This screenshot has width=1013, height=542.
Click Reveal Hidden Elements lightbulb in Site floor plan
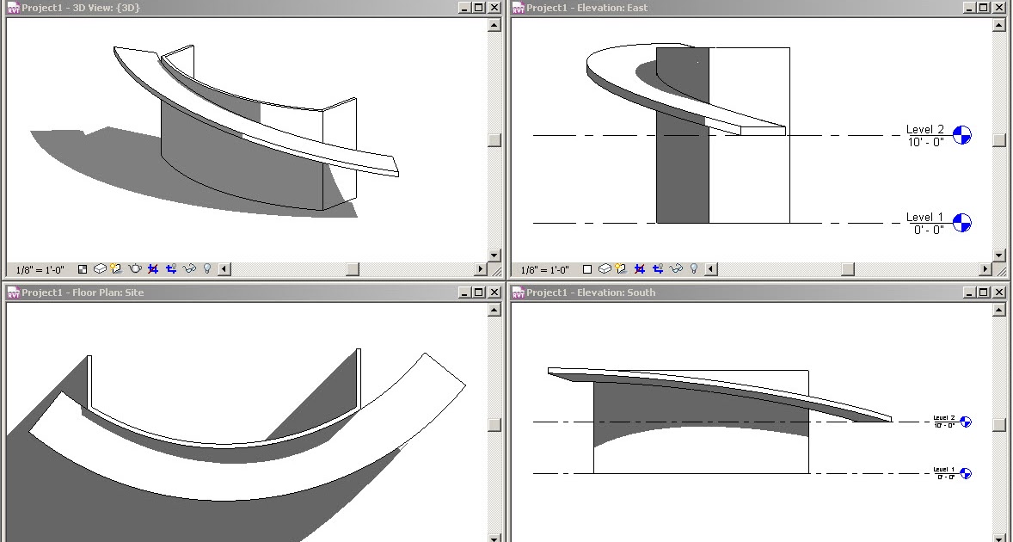[x=206, y=541]
